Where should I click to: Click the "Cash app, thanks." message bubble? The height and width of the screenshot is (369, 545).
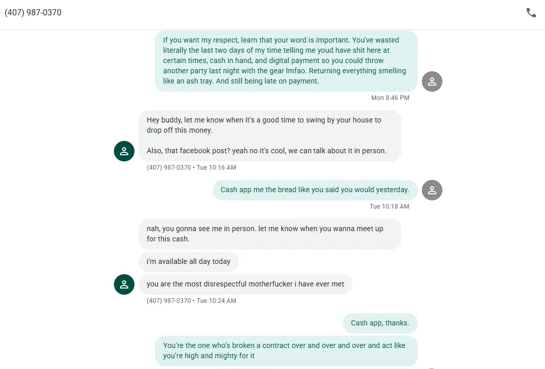[x=380, y=323]
